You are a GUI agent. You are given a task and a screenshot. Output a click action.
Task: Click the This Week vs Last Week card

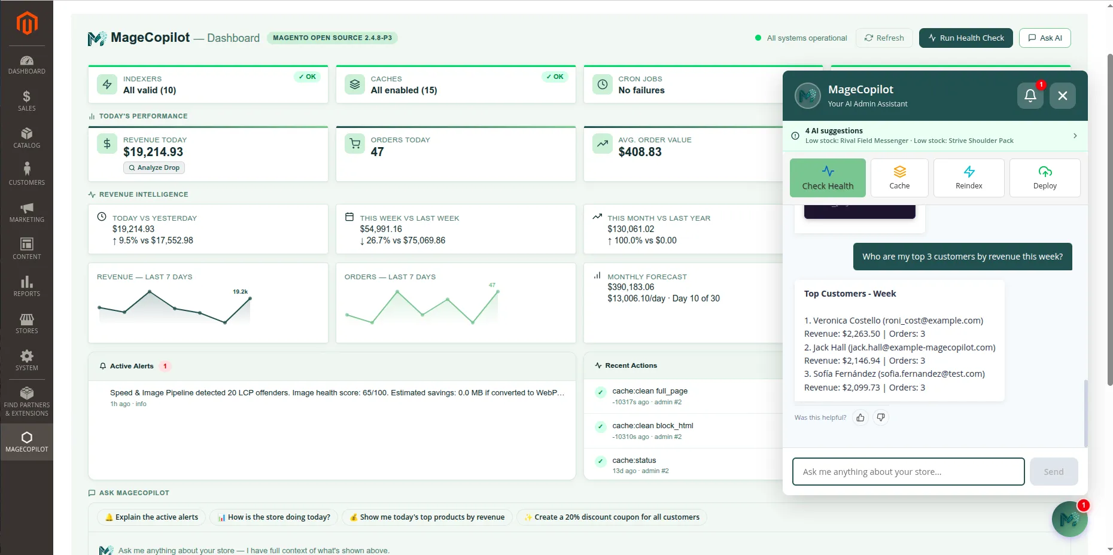click(x=456, y=229)
